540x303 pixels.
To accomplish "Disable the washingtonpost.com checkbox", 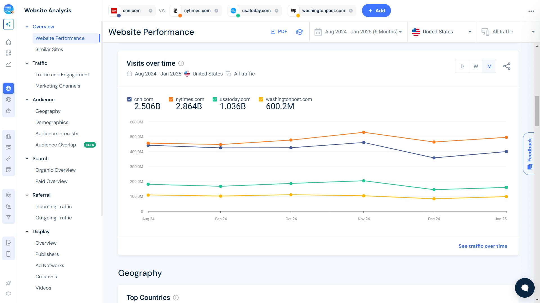I will [x=261, y=99].
